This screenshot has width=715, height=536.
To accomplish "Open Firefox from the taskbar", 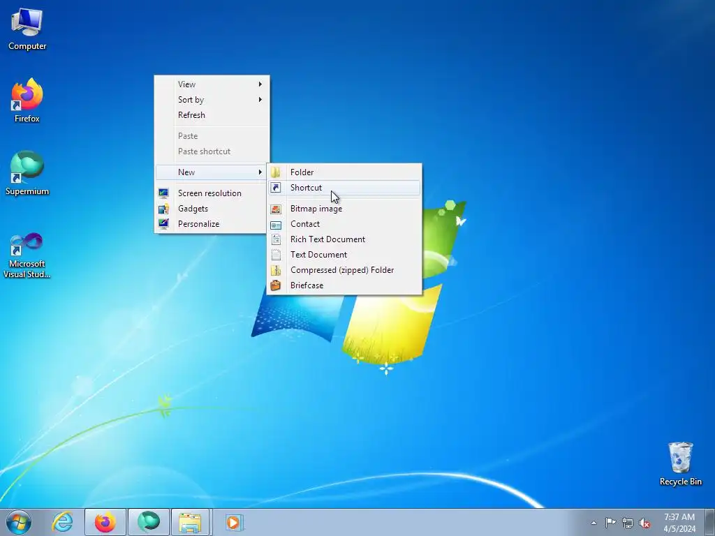I will [x=105, y=522].
